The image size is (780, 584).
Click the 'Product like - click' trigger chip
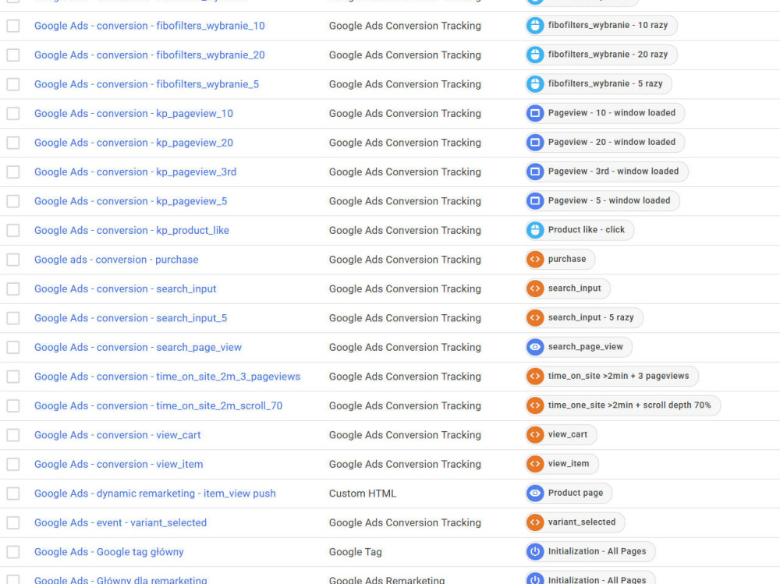(579, 230)
